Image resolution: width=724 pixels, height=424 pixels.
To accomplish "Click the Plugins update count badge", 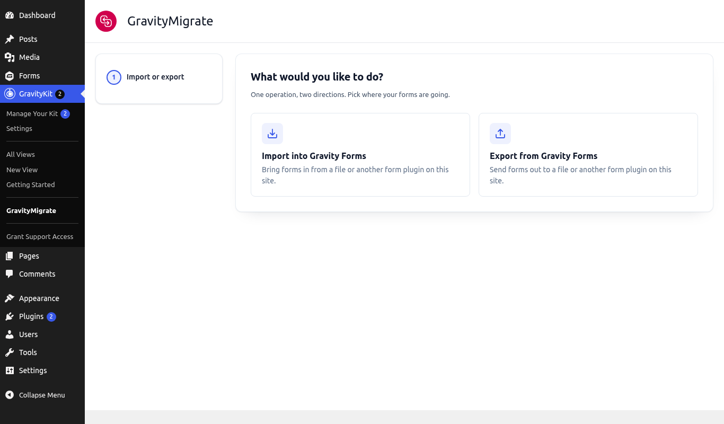I will tap(51, 317).
